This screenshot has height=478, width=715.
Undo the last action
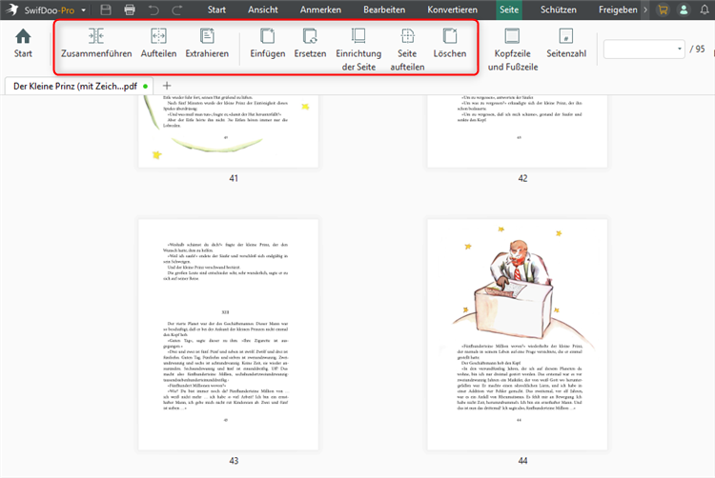click(x=153, y=10)
